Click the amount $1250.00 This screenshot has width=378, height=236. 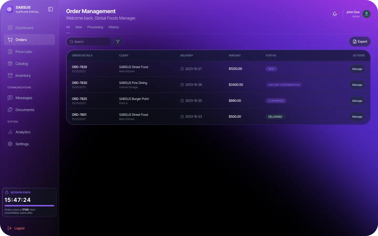point(235,69)
